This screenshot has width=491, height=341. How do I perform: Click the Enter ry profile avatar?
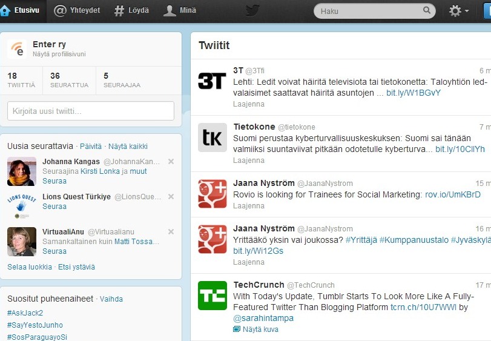16,49
